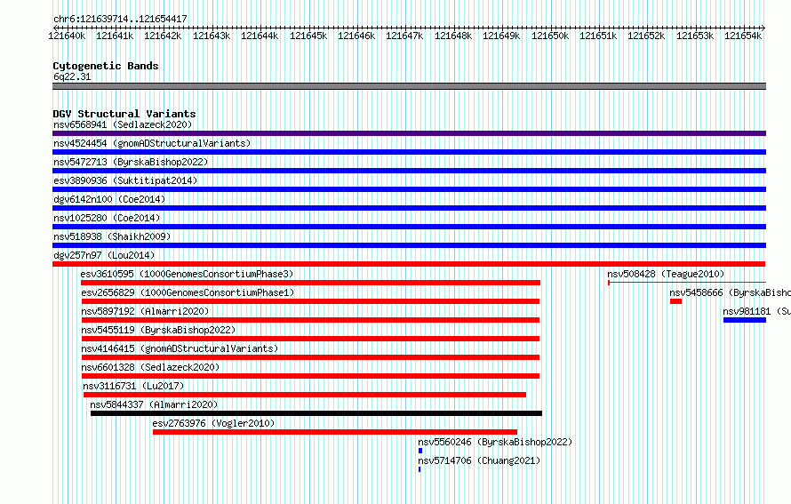Click the blue nsv1025280 feature bar

(x=409, y=227)
